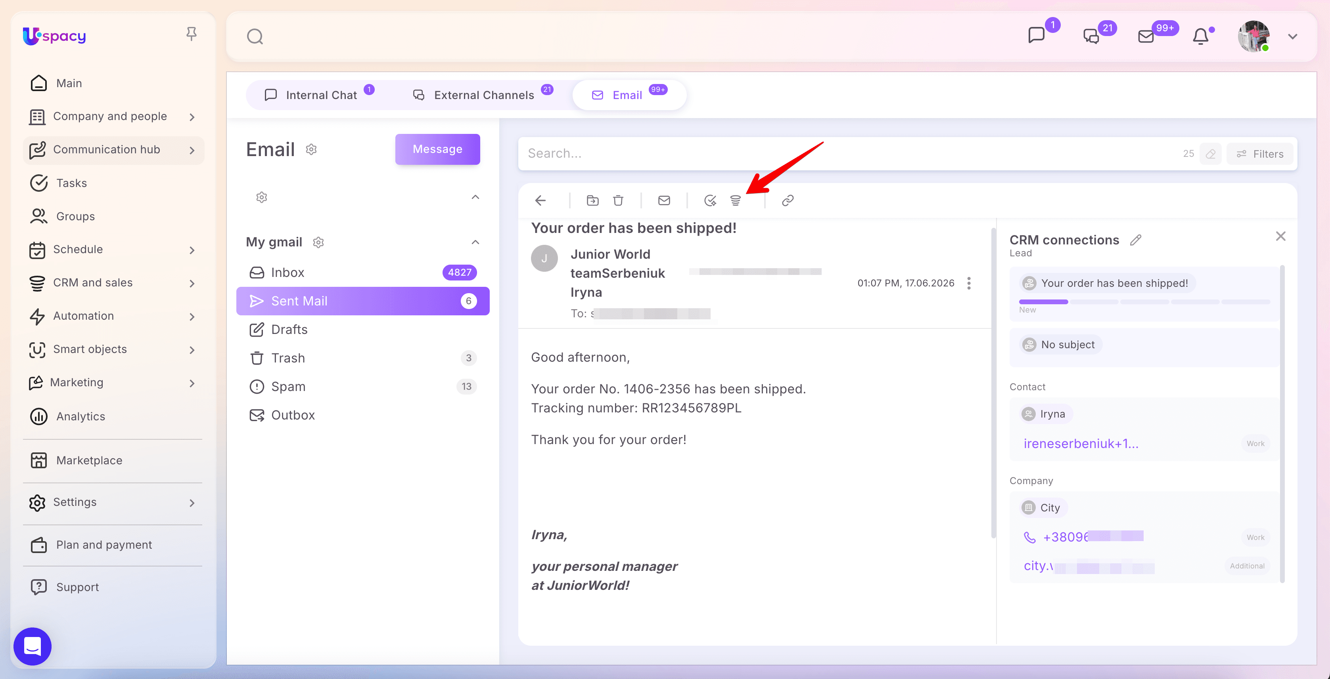
Task: Expand Schedule submenu arrow
Action: 192,250
